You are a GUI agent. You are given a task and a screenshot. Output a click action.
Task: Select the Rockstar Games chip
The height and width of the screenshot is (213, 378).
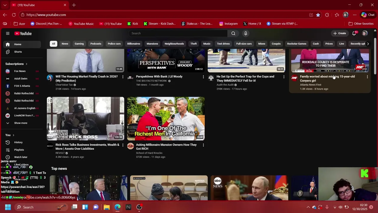(296, 44)
